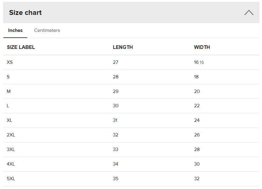Image resolution: width=262 pixels, height=189 pixels.
Task: Click the 4XL size label
Action: (11, 164)
